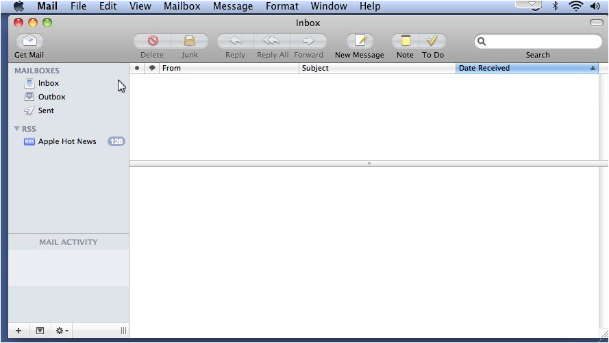The width and height of the screenshot is (609, 343).
Task: Click the toolbar hide pill button
Action: pyautogui.click(x=596, y=23)
